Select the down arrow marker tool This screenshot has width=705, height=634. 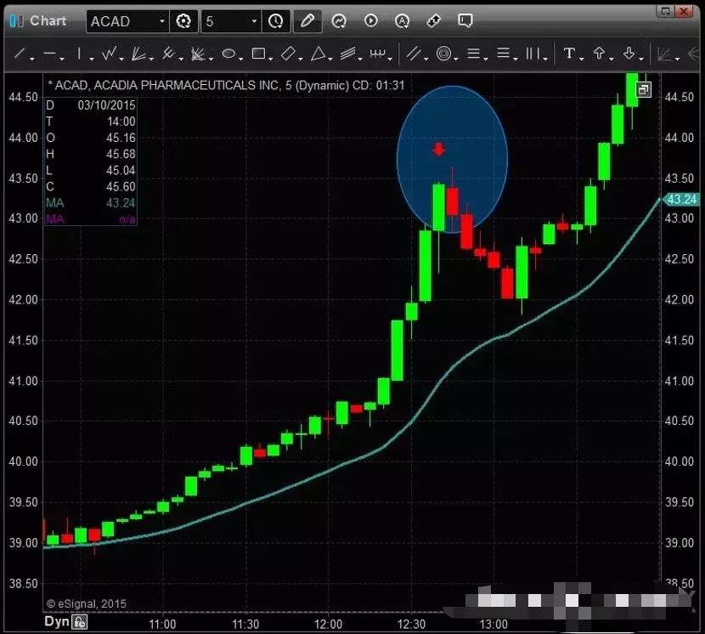pos(629,54)
